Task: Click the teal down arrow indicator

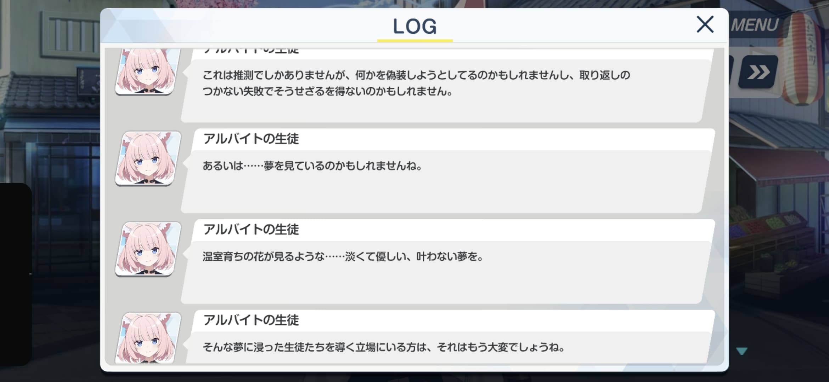Action: coord(741,351)
